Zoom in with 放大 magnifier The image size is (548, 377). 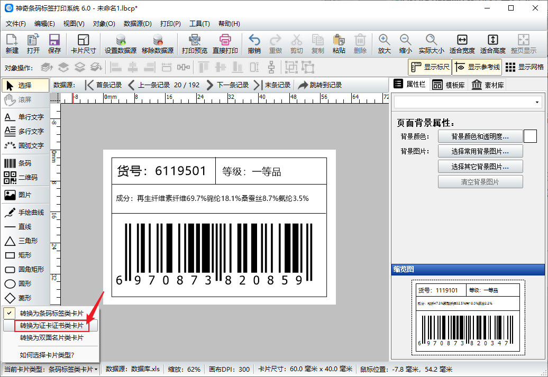[384, 44]
